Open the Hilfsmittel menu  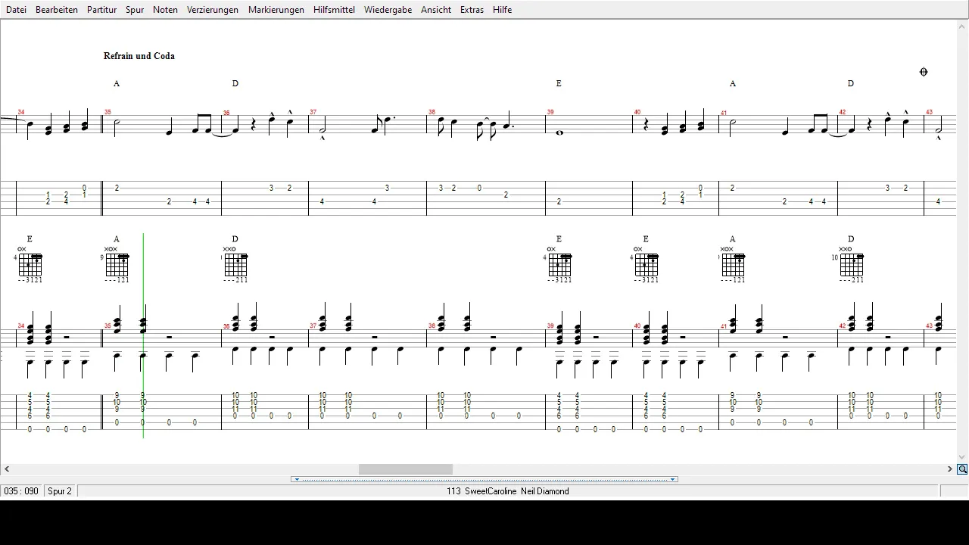(x=334, y=10)
